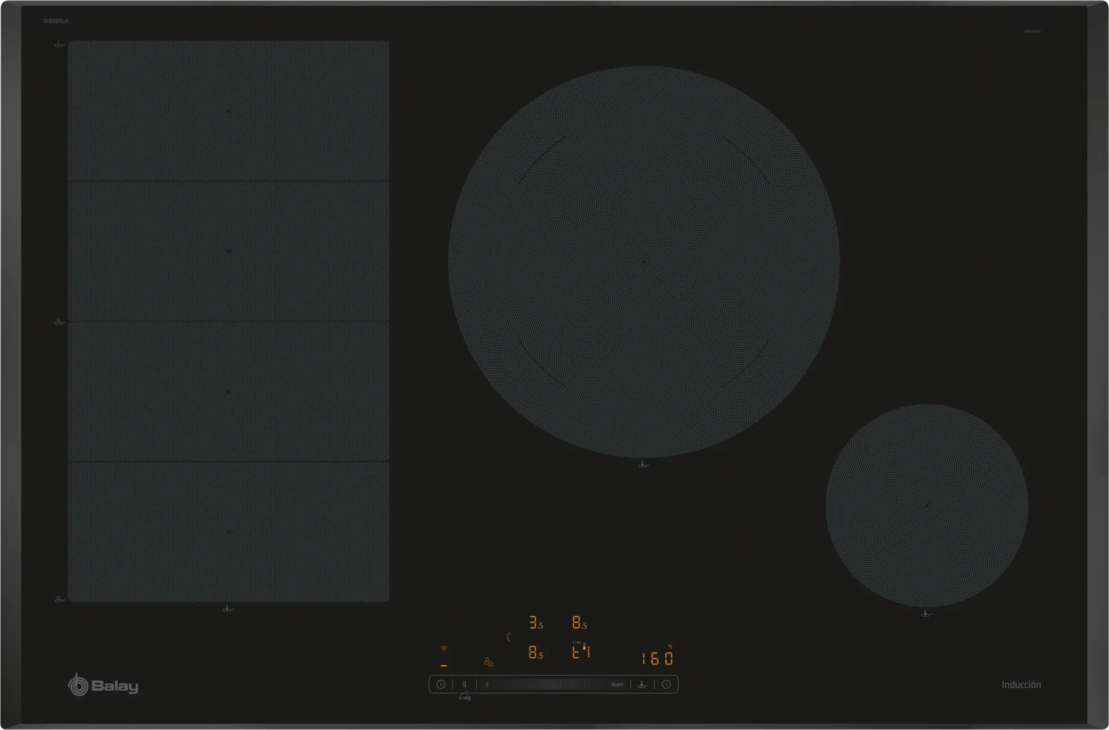Select the 3.5 power level display
This screenshot has height=730, width=1109.
tap(536, 623)
